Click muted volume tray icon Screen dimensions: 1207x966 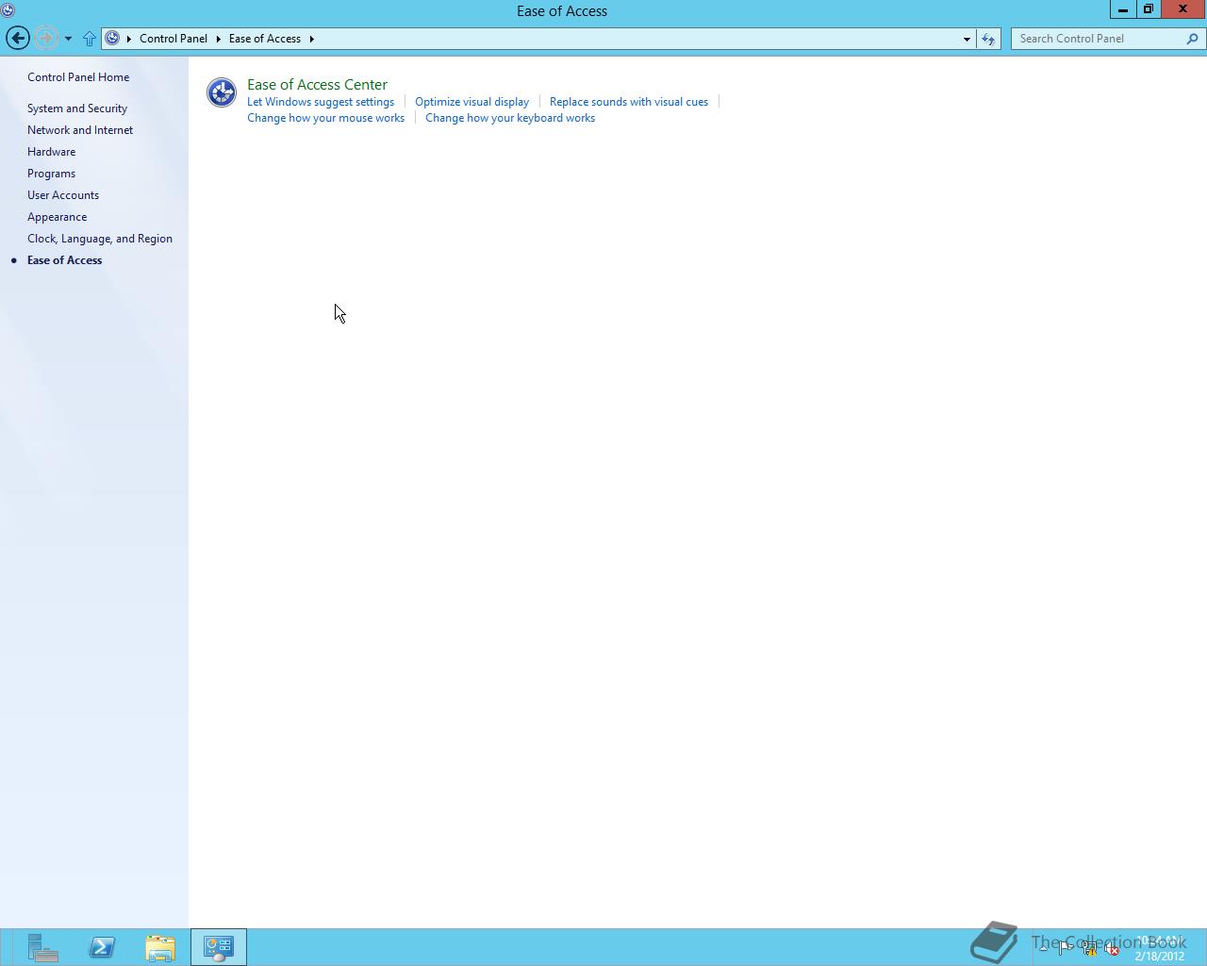[1113, 949]
